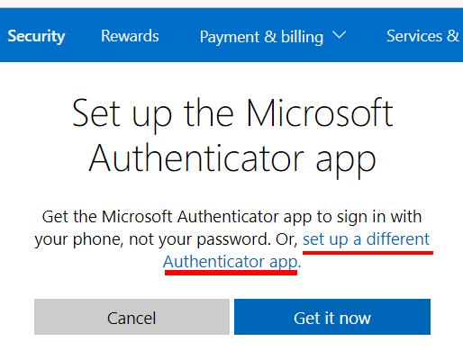Click the Cancel button

click(132, 317)
